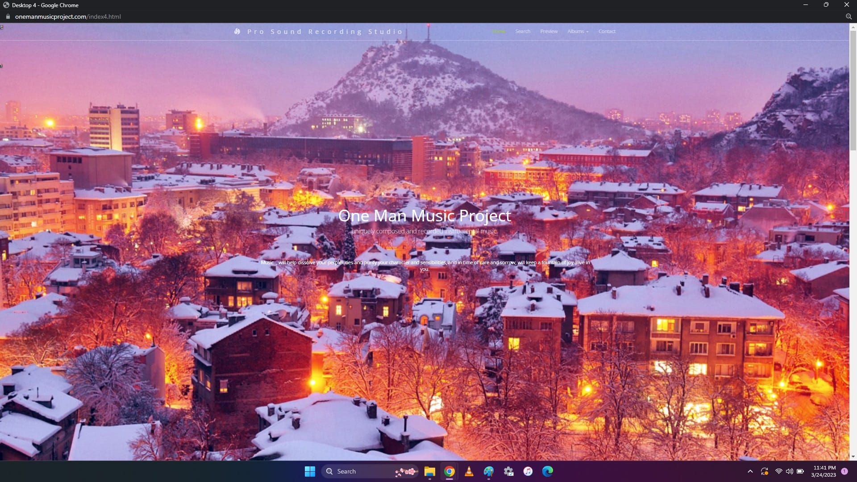Click the Pro Sound Recording Studio title
Viewport: 857px width, 482px height.
[x=325, y=32]
